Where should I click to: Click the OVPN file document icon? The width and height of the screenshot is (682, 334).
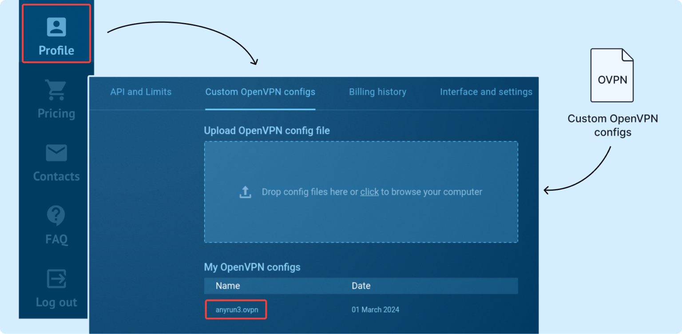pyautogui.click(x=612, y=76)
